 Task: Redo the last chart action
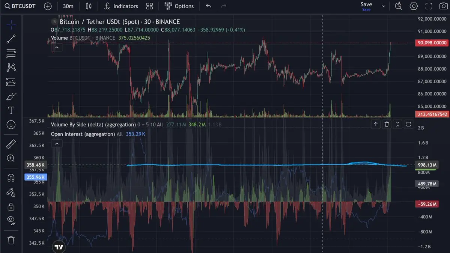tap(223, 6)
